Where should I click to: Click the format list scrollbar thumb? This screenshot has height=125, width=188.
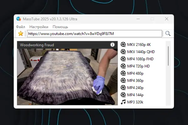click(x=168, y=56)
